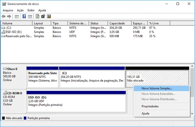Choose Novo Volume Simples... from context menu

[x=161, y=88]
